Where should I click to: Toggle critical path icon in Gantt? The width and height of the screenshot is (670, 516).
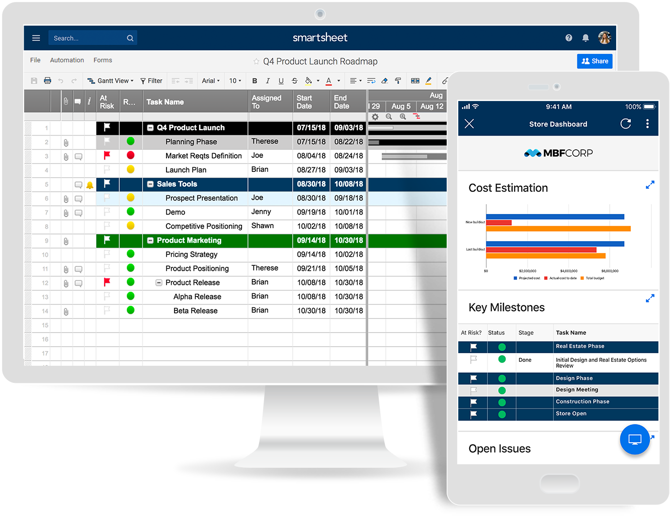point(416,117)
